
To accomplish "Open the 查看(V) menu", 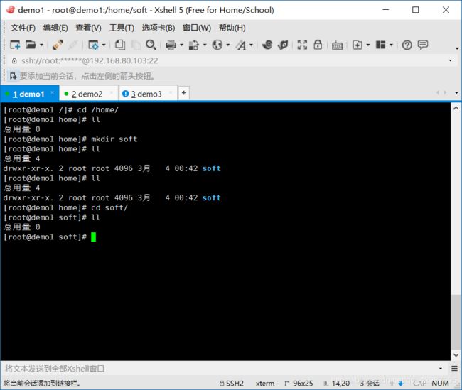I will tap(88, 28).
